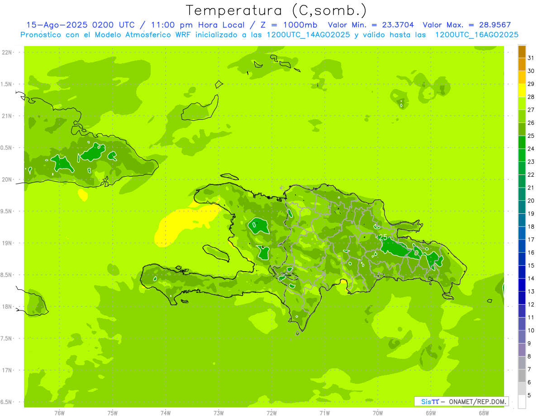Click the "20N" latitude axis label
The width and height of the screenshot is (543, 419).
7,179
